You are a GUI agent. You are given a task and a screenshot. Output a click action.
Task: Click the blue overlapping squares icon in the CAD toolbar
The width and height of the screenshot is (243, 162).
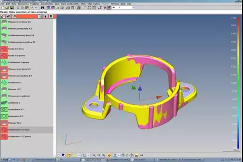[63, 155]
